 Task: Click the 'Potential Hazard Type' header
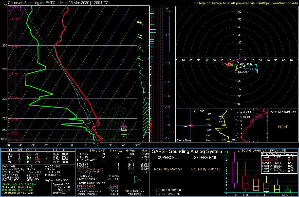point(283,112)
